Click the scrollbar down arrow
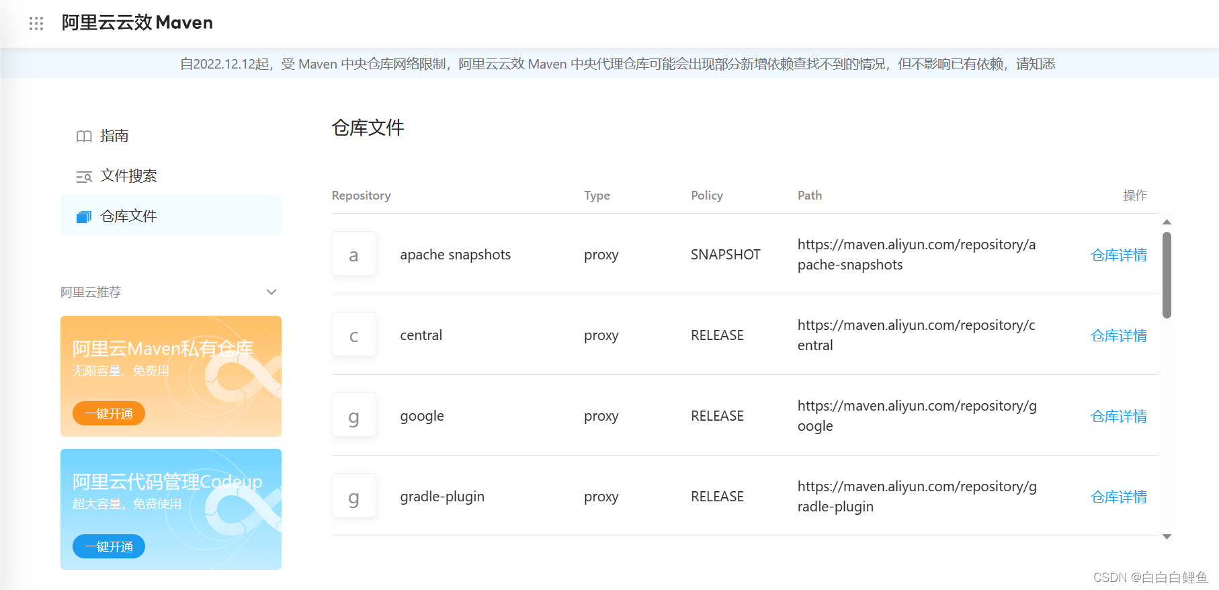This screenshot has height=590, width=1219. click(1167, 536)
